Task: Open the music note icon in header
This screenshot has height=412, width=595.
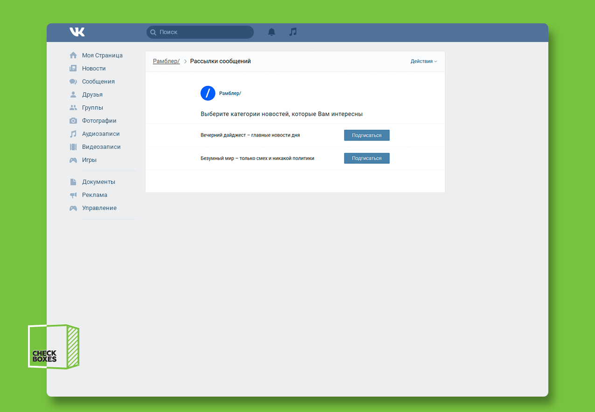Action: click(x=293, y=32)
